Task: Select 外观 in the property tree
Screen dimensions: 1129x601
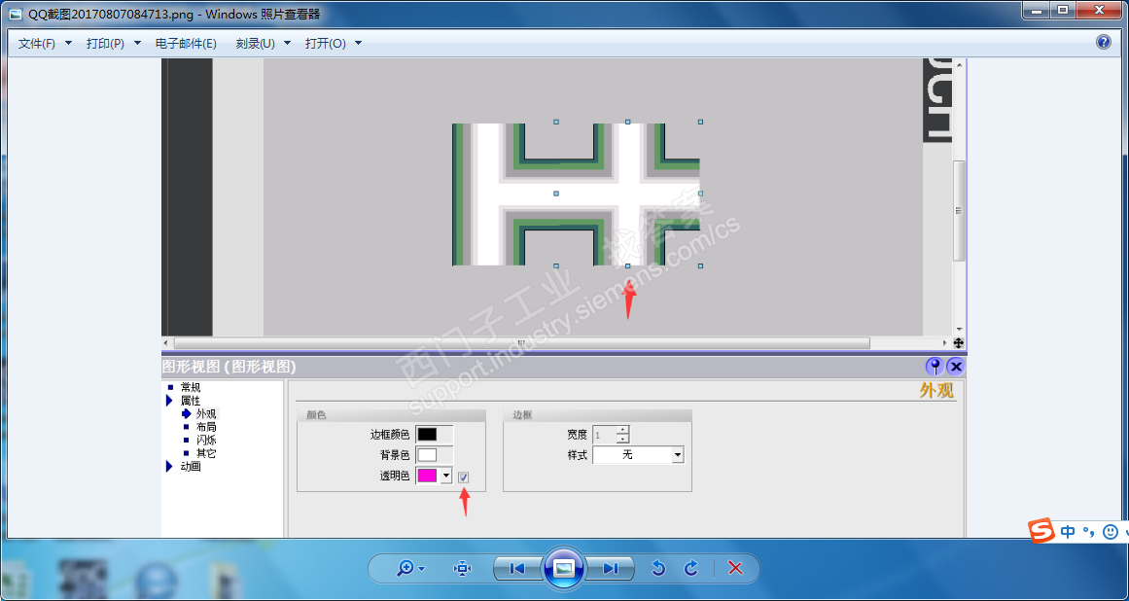Action: point(206,414)
